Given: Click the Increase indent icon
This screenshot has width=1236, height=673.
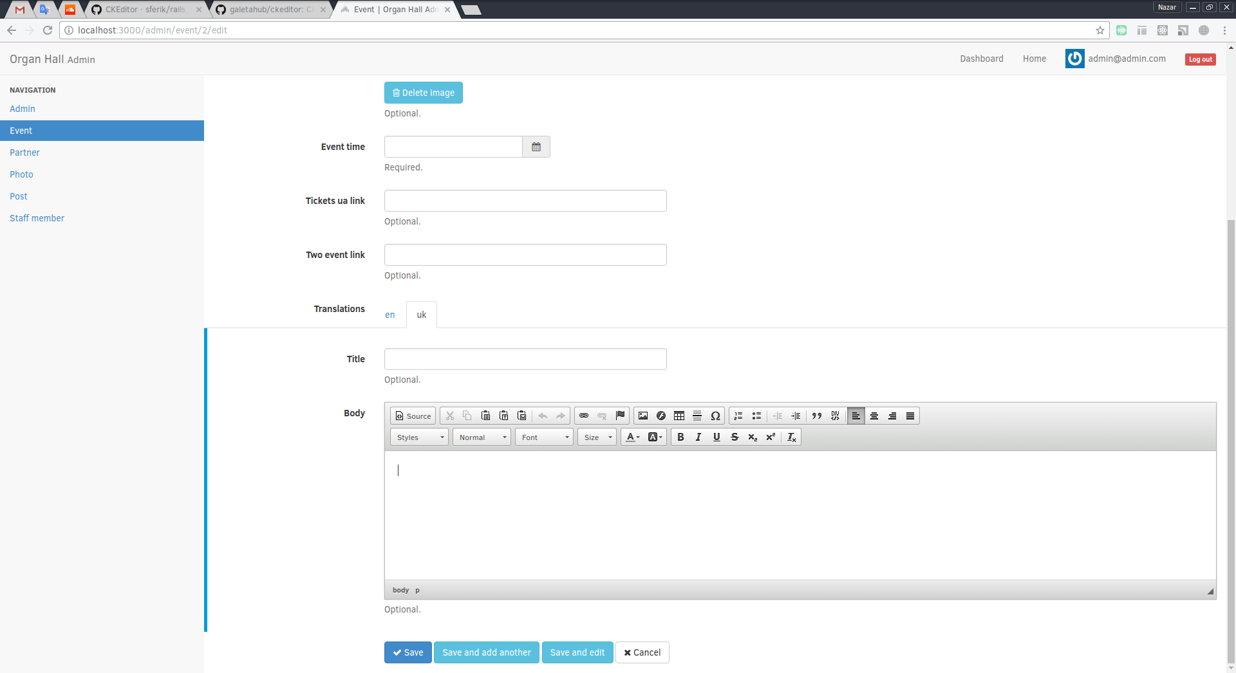Looking at the screenshot, I should [796, 416].
